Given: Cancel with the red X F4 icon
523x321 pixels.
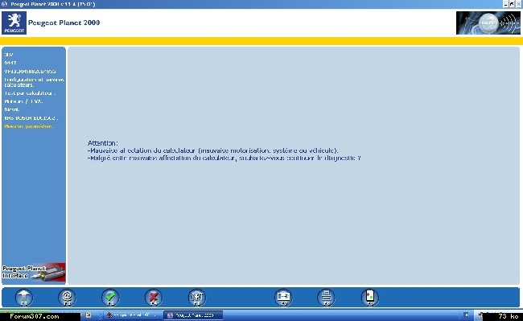Looking at the screenshot, I should coord(154,298).
